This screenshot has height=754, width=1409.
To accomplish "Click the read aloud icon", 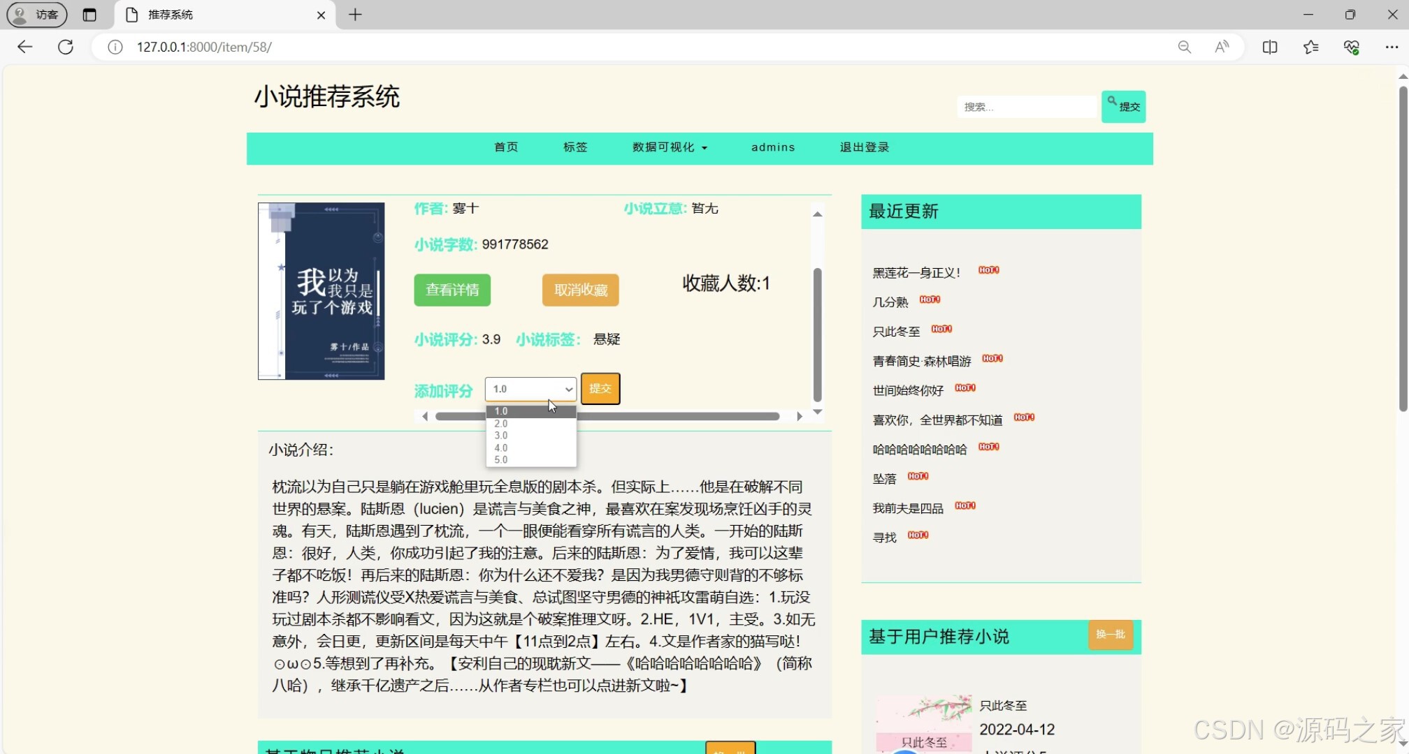I will click(x=1222, y=47).
